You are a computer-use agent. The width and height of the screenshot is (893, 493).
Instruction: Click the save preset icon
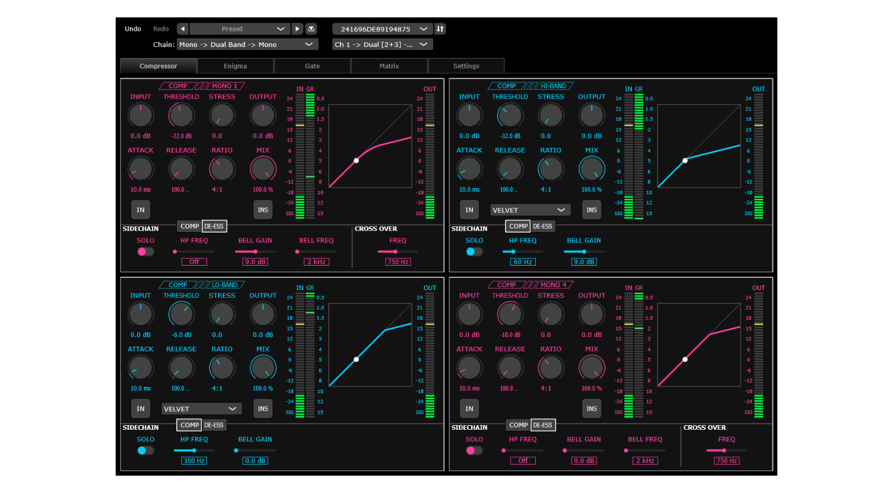pyautogui.click(x=311, y=29)
